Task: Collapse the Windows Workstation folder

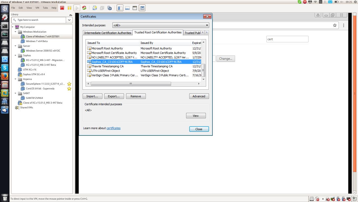Action: pyautogui.click(x=16, y=32)
